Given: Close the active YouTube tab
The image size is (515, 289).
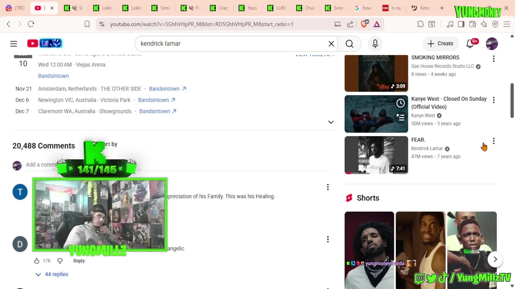Looking at the screenshot, I should 51,8.
